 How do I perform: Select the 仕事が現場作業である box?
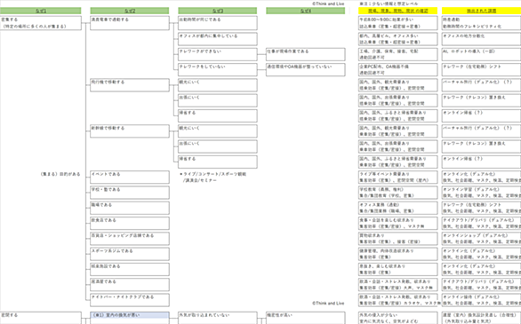tap(305, 54)
